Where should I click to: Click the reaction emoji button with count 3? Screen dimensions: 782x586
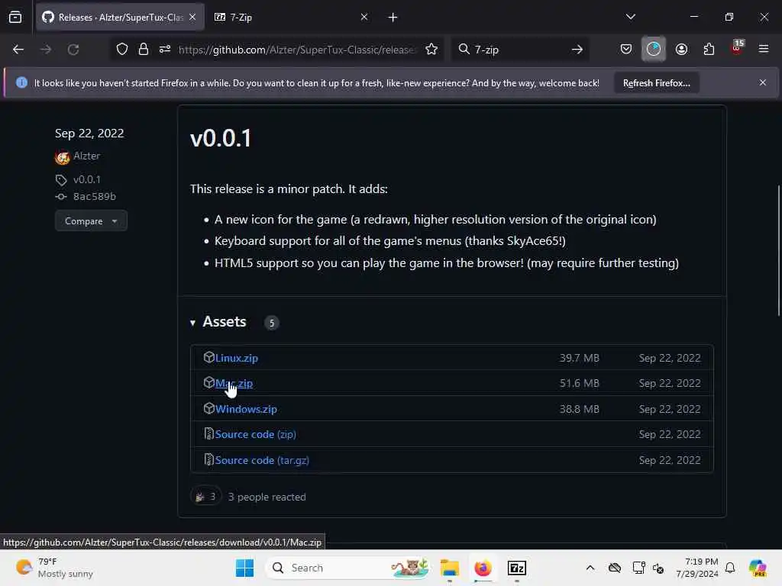[205, 496]
